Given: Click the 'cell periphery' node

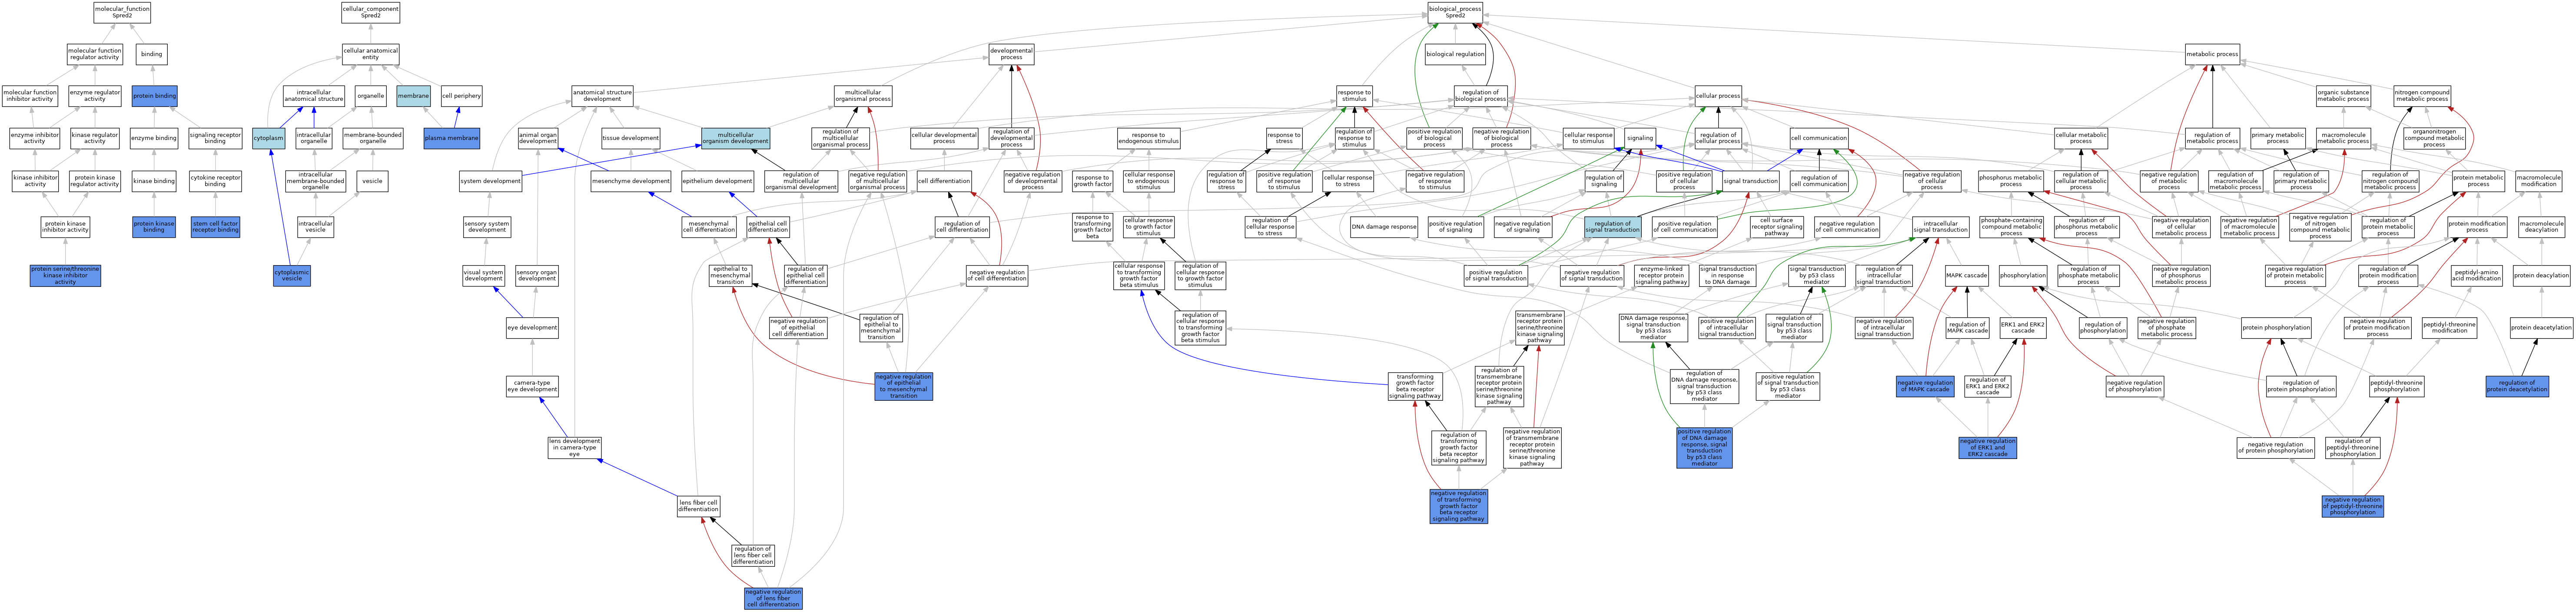Looking at the screenshot, I should 461,96.
